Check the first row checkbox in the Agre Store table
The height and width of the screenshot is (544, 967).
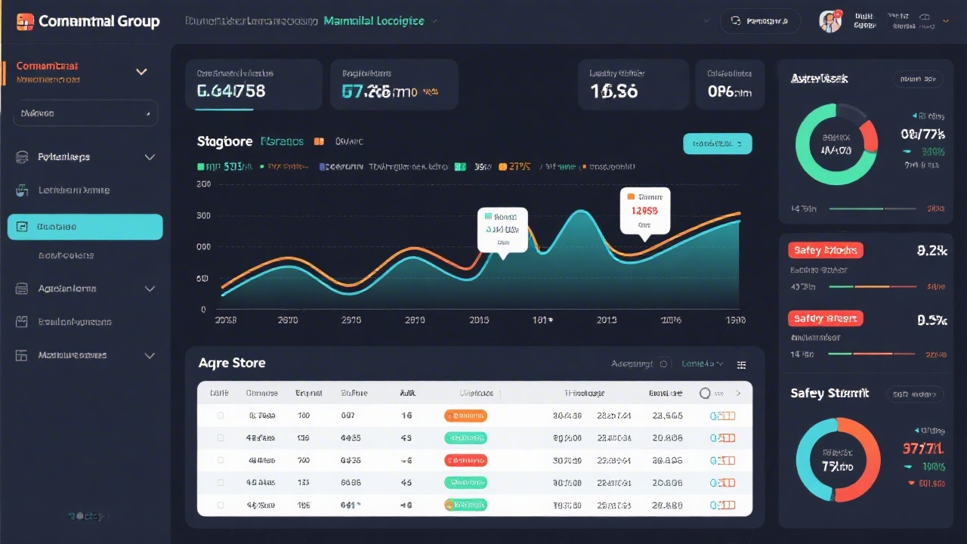coord(220,415)
